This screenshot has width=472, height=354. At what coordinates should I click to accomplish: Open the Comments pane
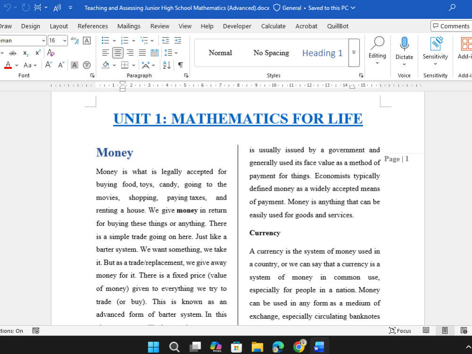(x=451, y=26)
